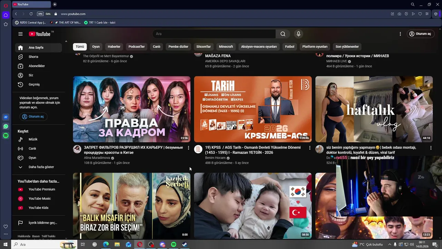
Task: Open Alina Muradimova channel name
Action: pyautogui.click(x=97, y=158)
